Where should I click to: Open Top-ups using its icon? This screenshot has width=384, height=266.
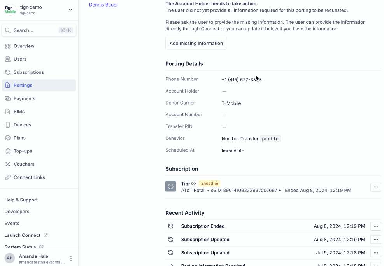tap(7, 151)
